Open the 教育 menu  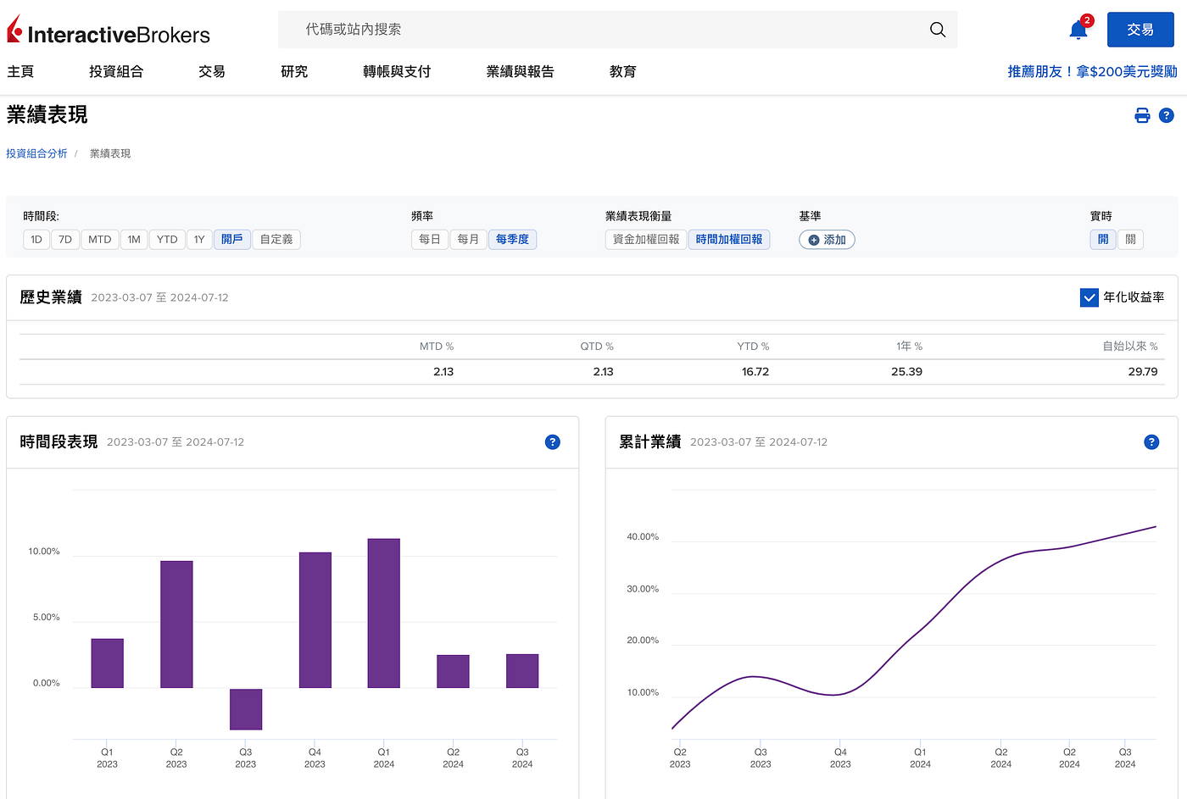(623, 72)
